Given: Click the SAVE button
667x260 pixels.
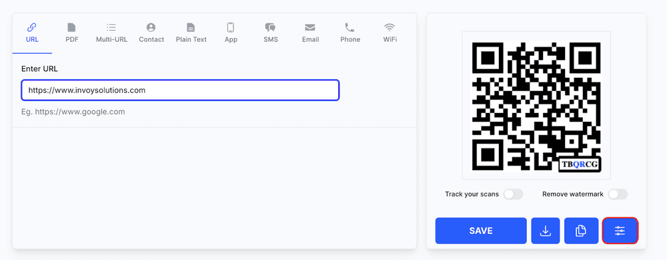Looking at the screenshot, I should point(481,231).
